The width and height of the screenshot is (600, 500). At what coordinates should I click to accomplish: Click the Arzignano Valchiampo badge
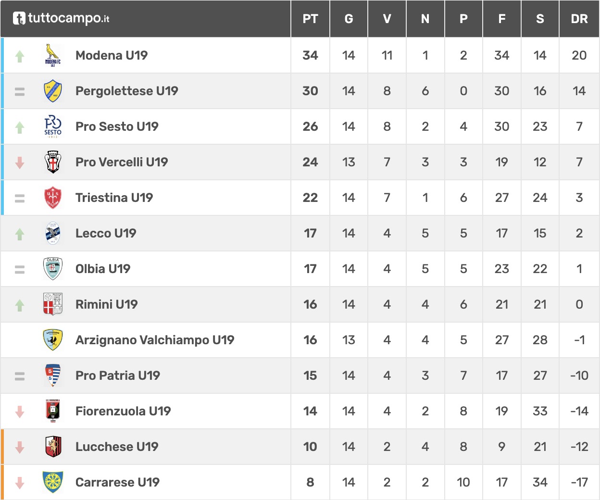pos(53,340)
